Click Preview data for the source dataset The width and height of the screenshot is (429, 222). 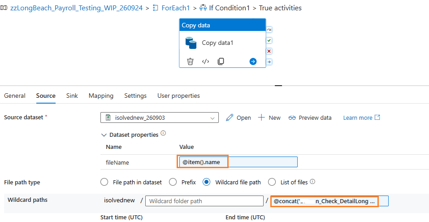[x=310, y=118]
